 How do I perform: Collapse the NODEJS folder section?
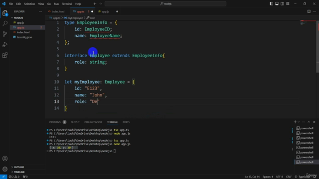27,18
